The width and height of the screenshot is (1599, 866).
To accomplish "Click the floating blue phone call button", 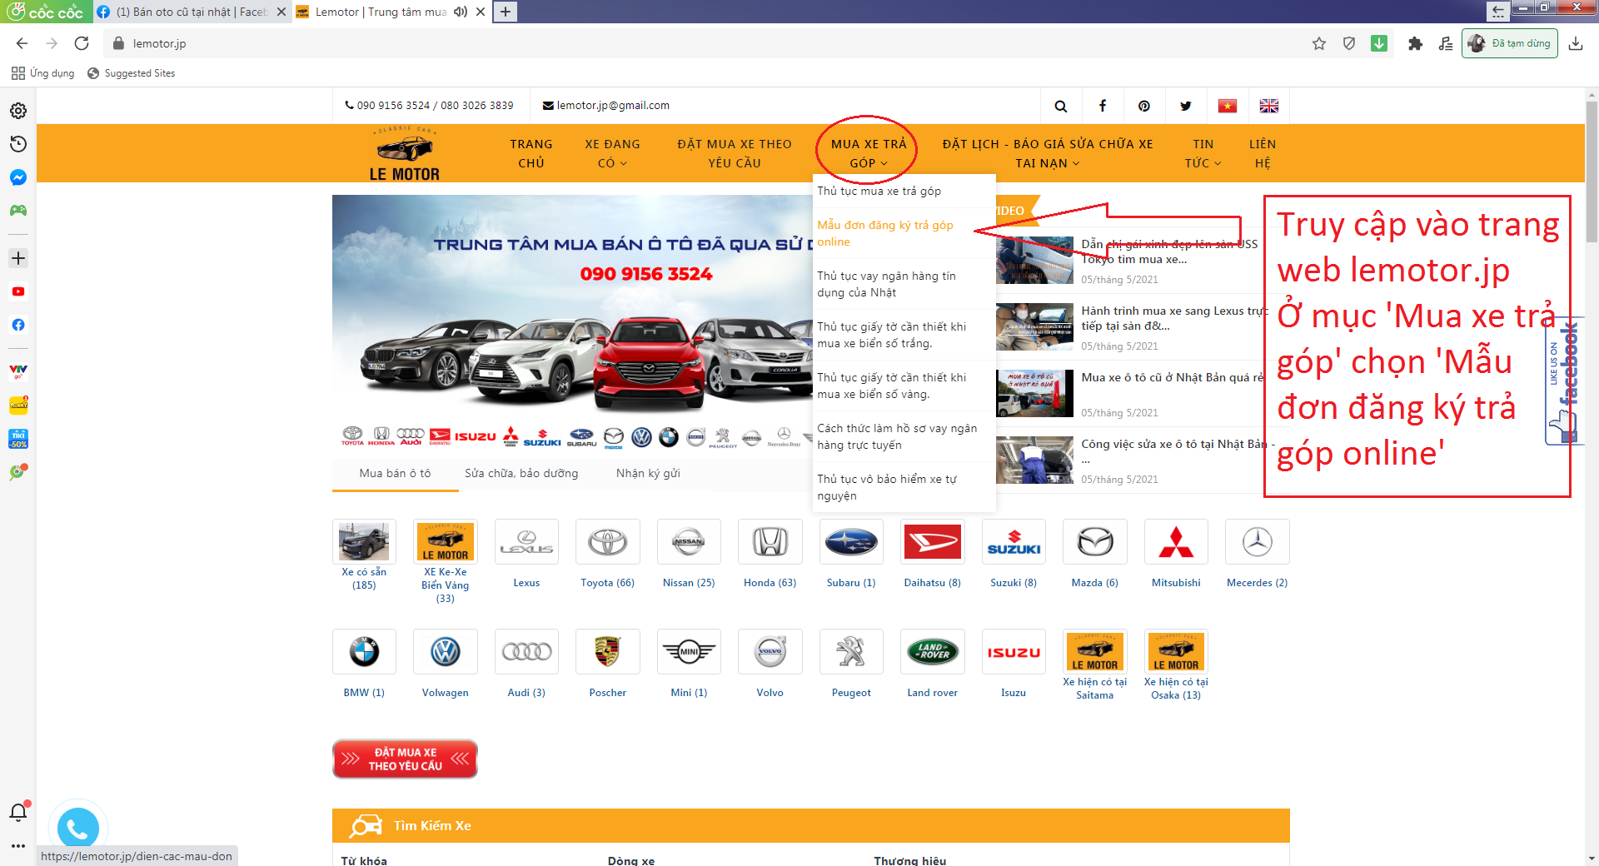I will coord(78,829).
